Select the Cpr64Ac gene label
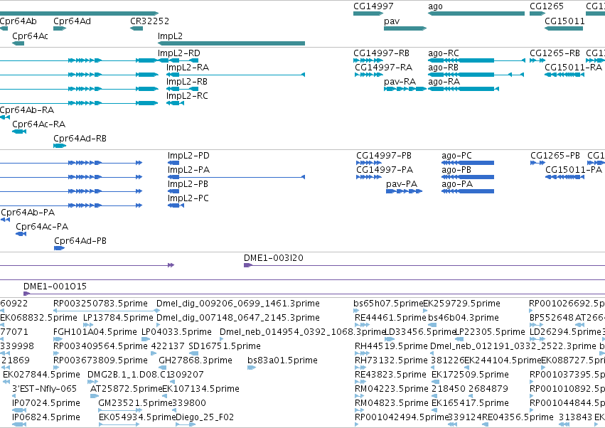This screenshot has width=605, height=428. coord(30,36)
